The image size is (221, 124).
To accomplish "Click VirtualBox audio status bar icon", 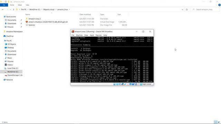I will [x=120, y=84].
